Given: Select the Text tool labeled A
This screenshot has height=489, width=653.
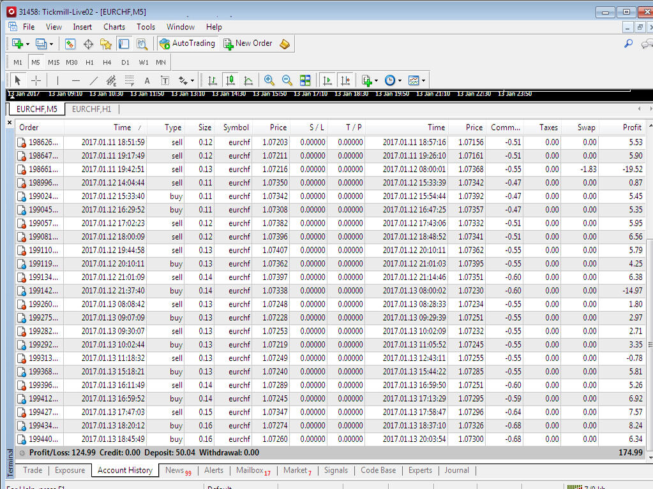Looking at the screenshot, I should (x=147, y=81).
